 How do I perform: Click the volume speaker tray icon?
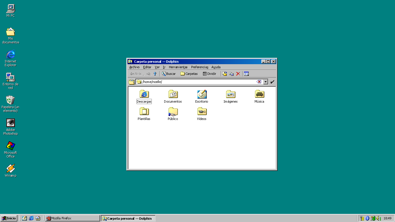point(379,218)
